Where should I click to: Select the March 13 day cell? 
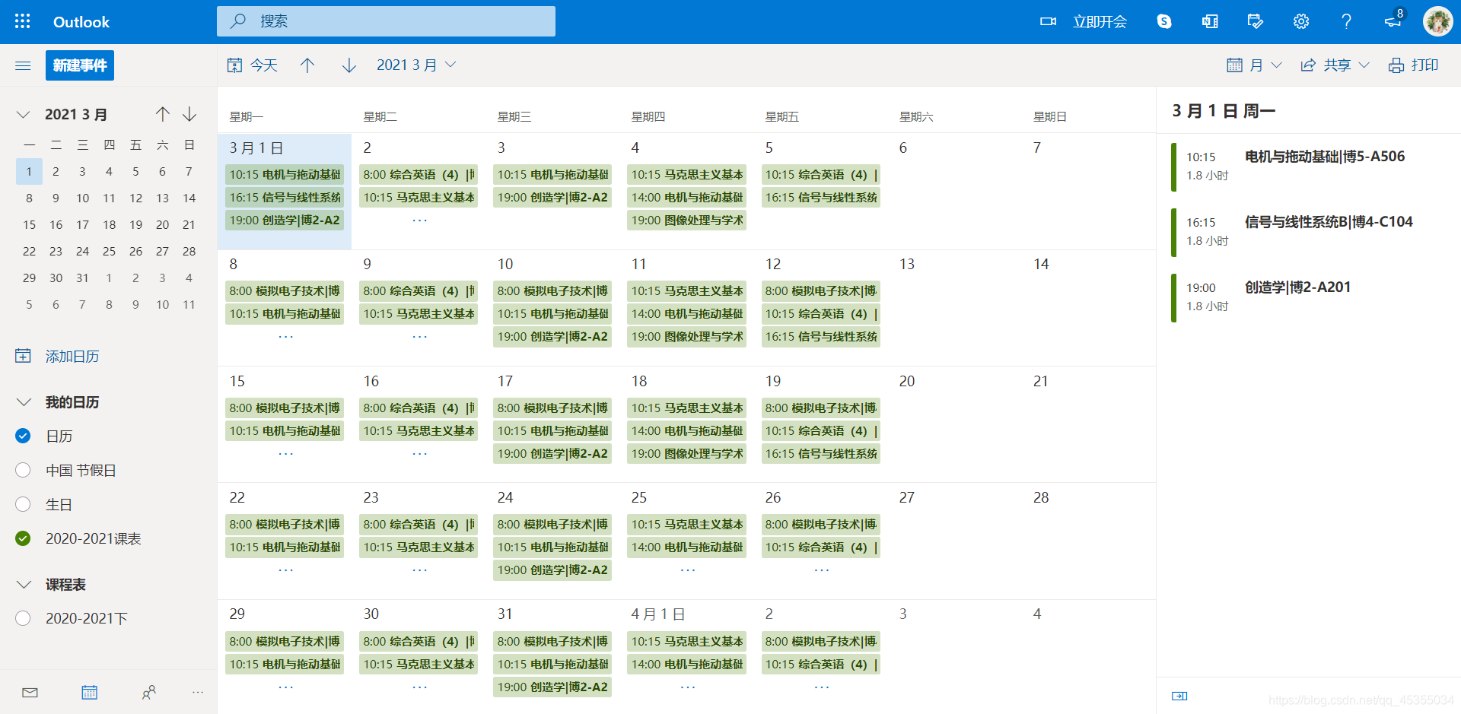coord(954,308)
